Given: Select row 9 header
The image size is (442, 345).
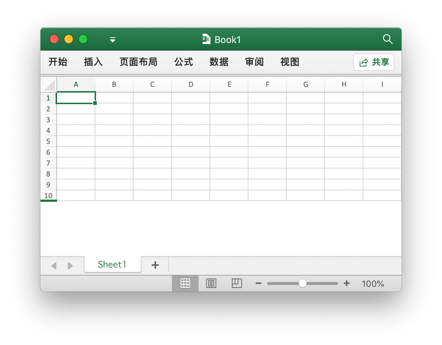Looking at the screenshot, I should click(48, 184).
